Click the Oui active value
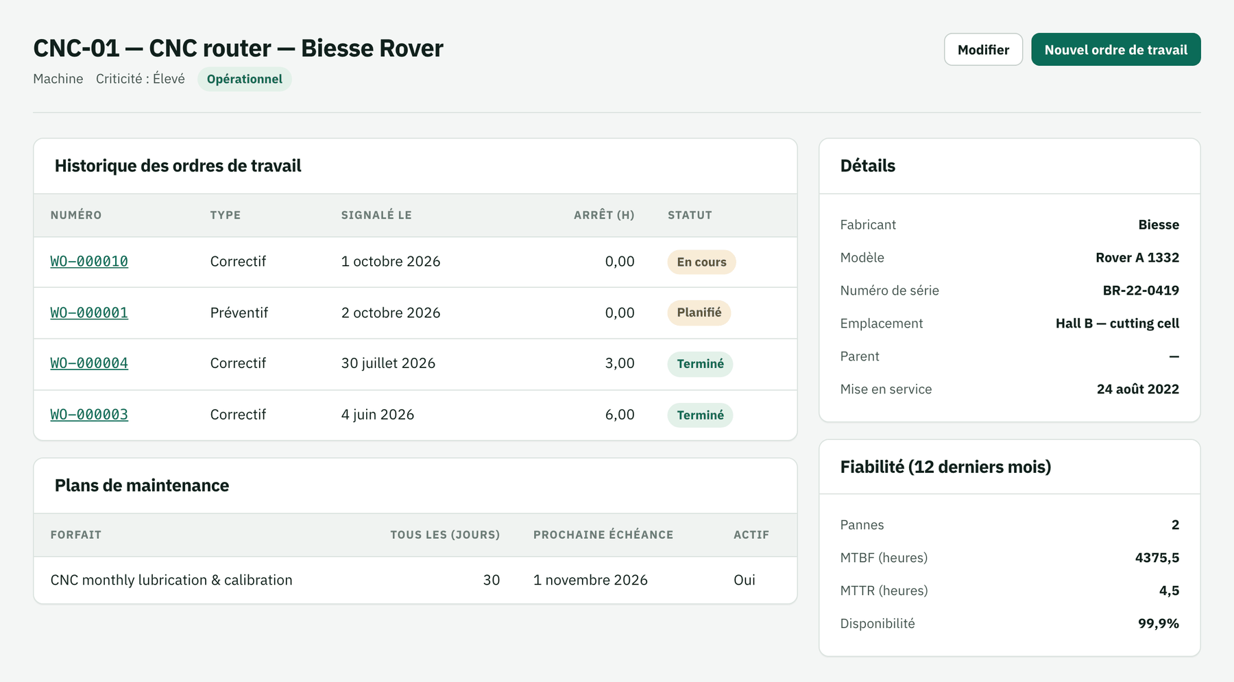 click(745, 580)
